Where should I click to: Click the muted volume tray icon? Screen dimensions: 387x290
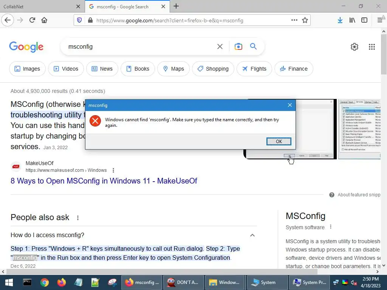354,282
